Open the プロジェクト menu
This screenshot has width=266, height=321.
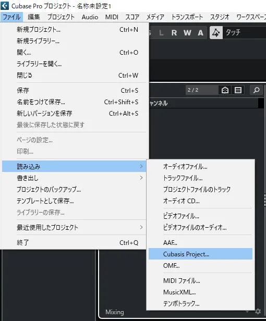(x=61, y=17)
